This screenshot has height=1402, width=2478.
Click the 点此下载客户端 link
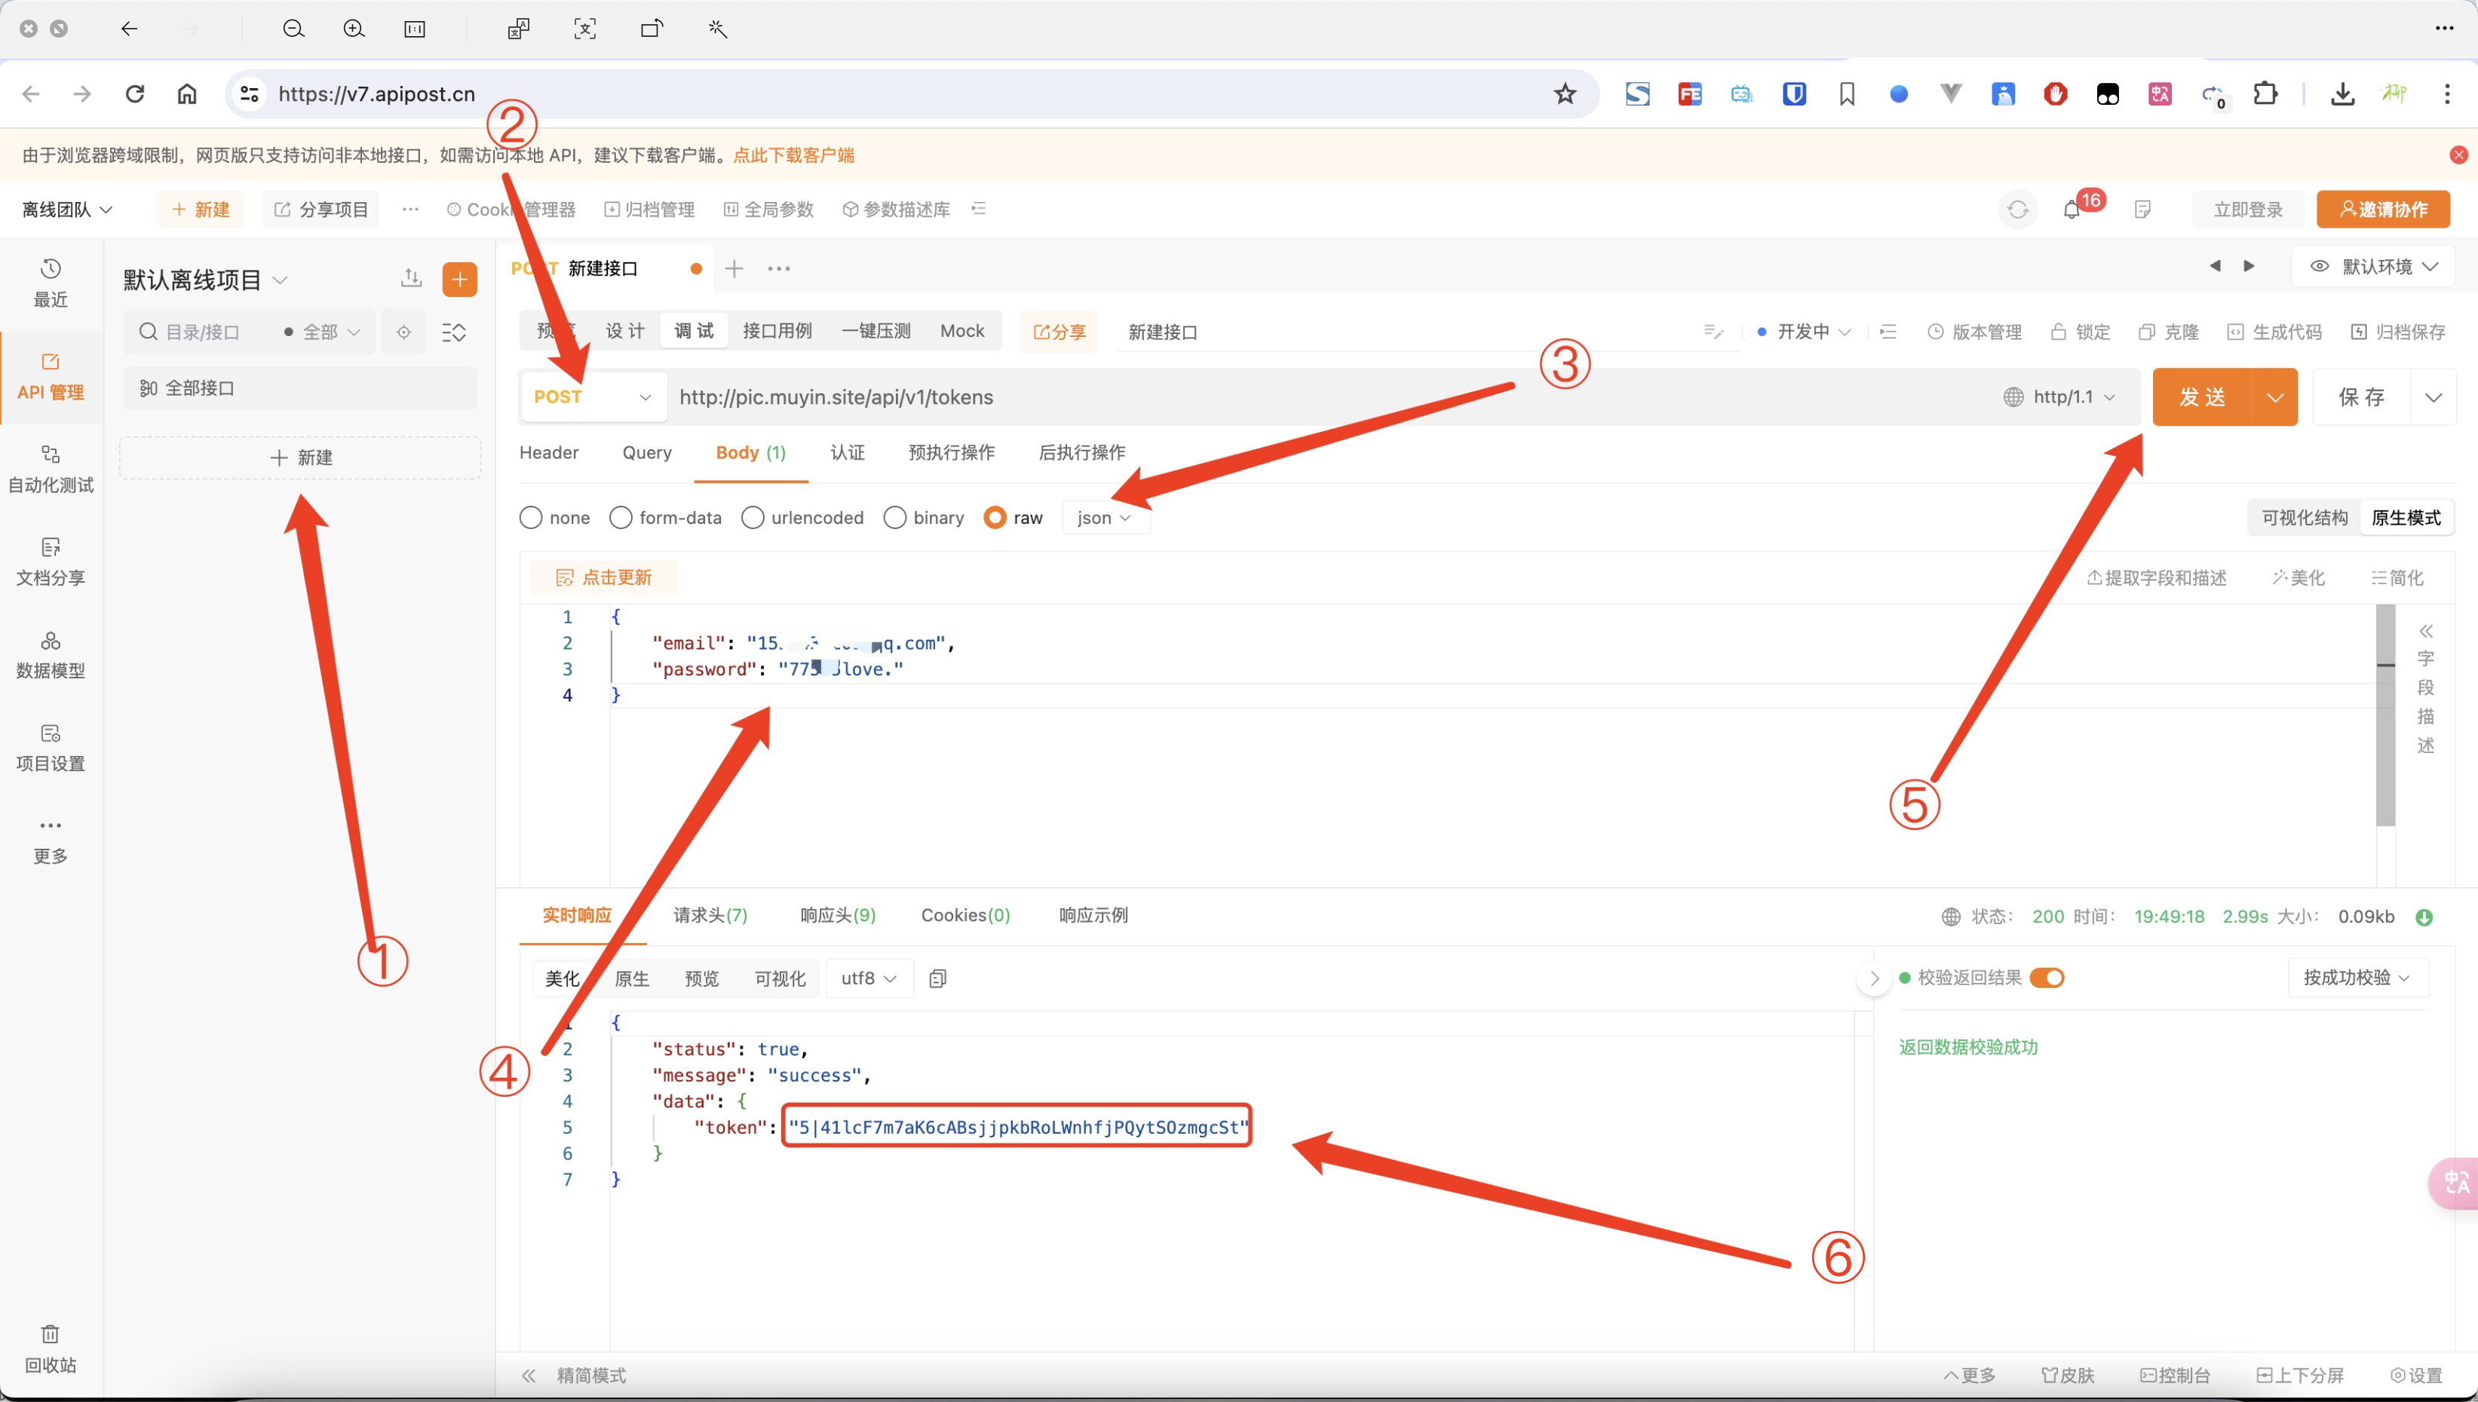(793, 155)
